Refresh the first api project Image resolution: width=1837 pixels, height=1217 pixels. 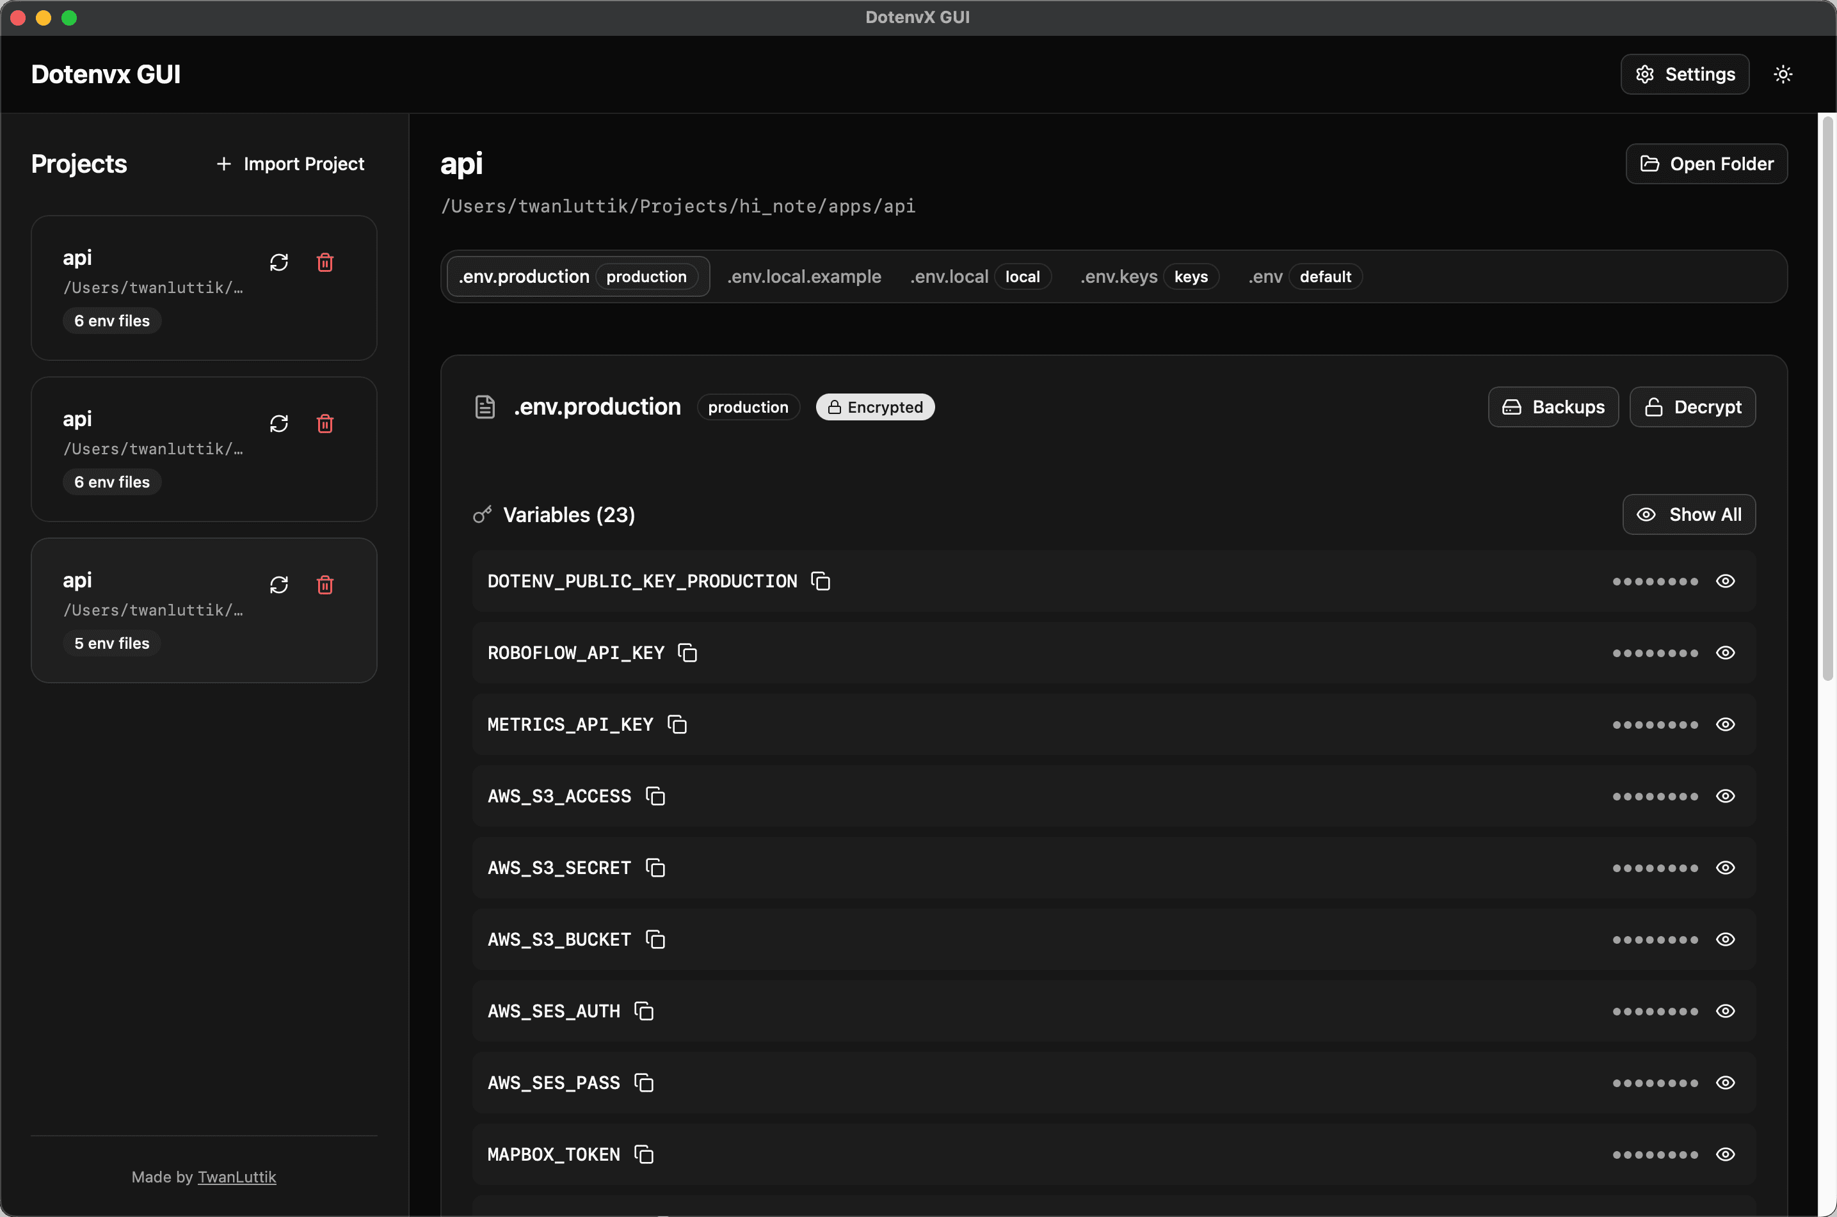point(278,262)
